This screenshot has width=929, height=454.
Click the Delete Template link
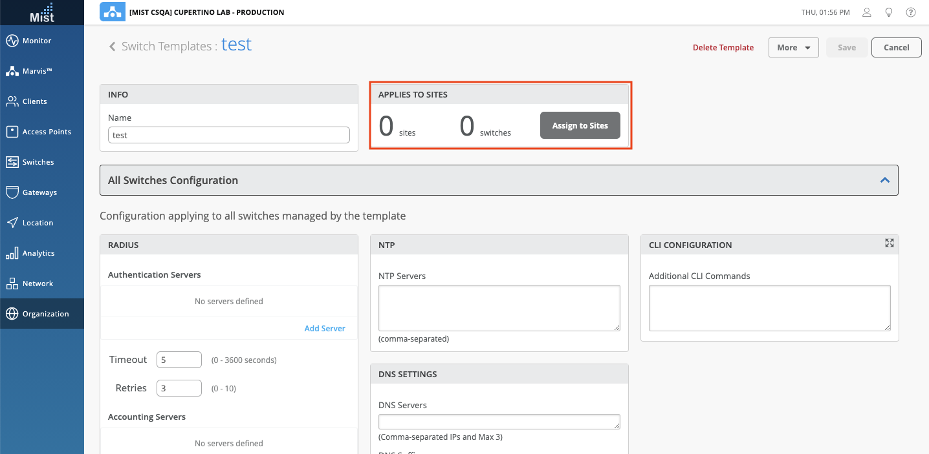point(723,47)
